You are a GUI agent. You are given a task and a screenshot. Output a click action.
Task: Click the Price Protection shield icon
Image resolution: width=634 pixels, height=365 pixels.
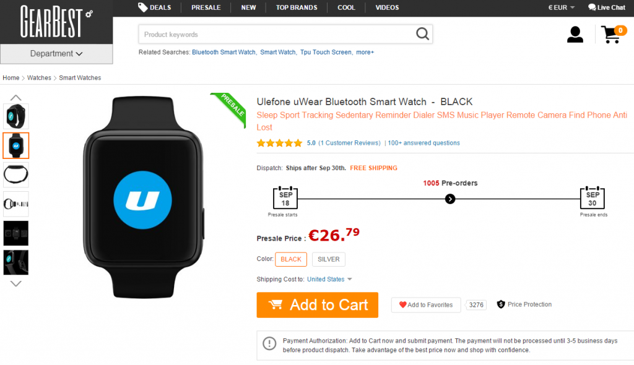tap(500, 304)
